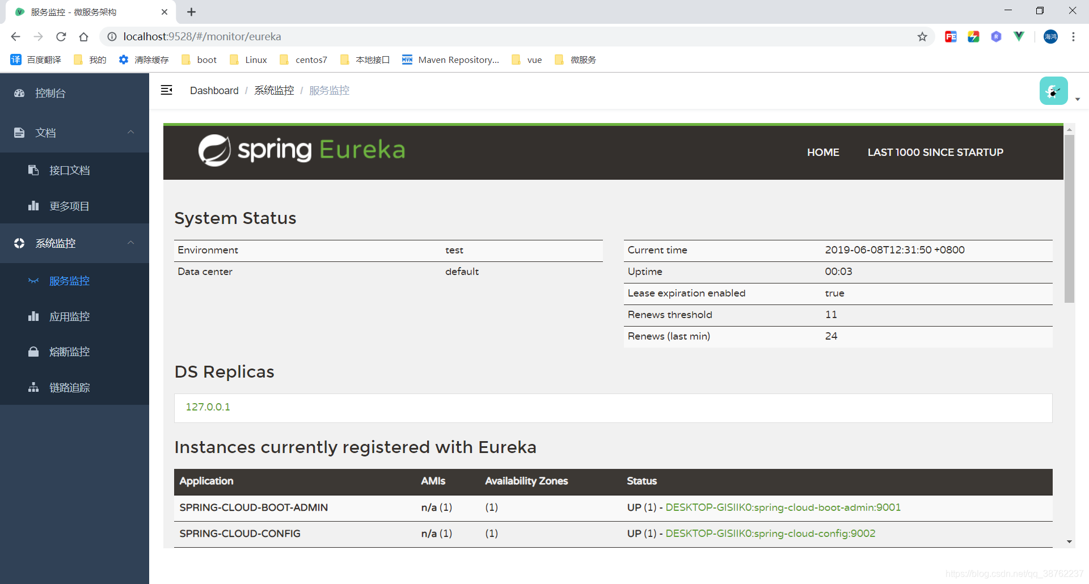The width and height of the screenshot is (1089, 584).
Task: Click SPRING-CLOUD-BOOT-ADMIN application cell
Action: point(254,507)
